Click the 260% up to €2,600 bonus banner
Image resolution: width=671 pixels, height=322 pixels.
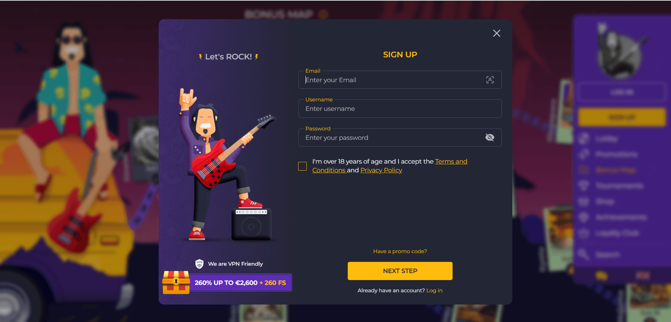tap(240, 282)
